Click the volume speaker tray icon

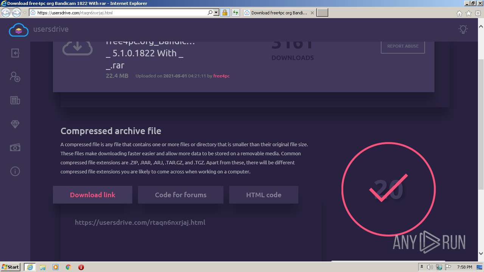pyautogui.click(x=430, y=267)
